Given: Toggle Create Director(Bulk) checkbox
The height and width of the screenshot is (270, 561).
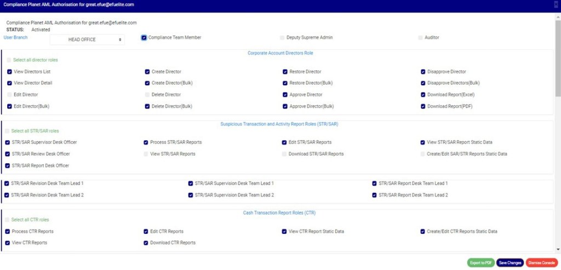Looking at the screenshot, I should [147, 83].
